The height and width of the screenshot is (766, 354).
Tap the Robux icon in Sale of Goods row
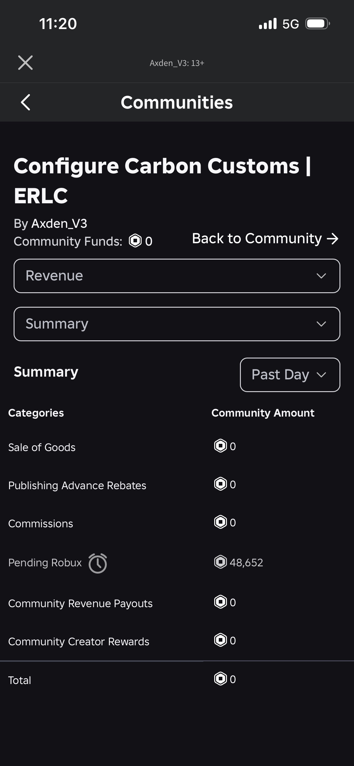click(221, 446)
